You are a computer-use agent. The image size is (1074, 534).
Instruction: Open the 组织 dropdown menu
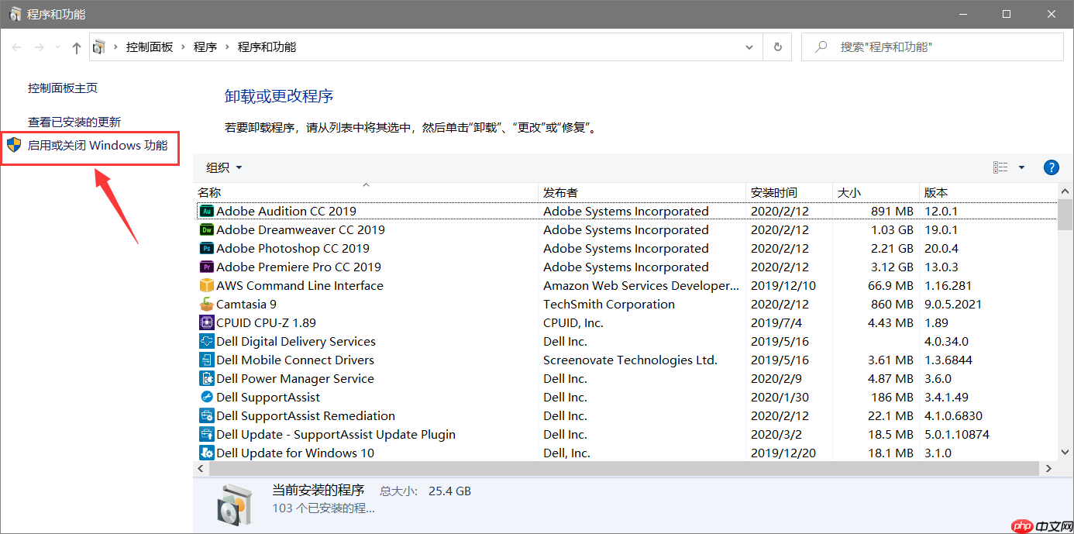[223, 167]
